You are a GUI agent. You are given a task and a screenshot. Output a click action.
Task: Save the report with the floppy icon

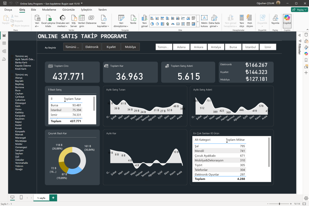5,3
